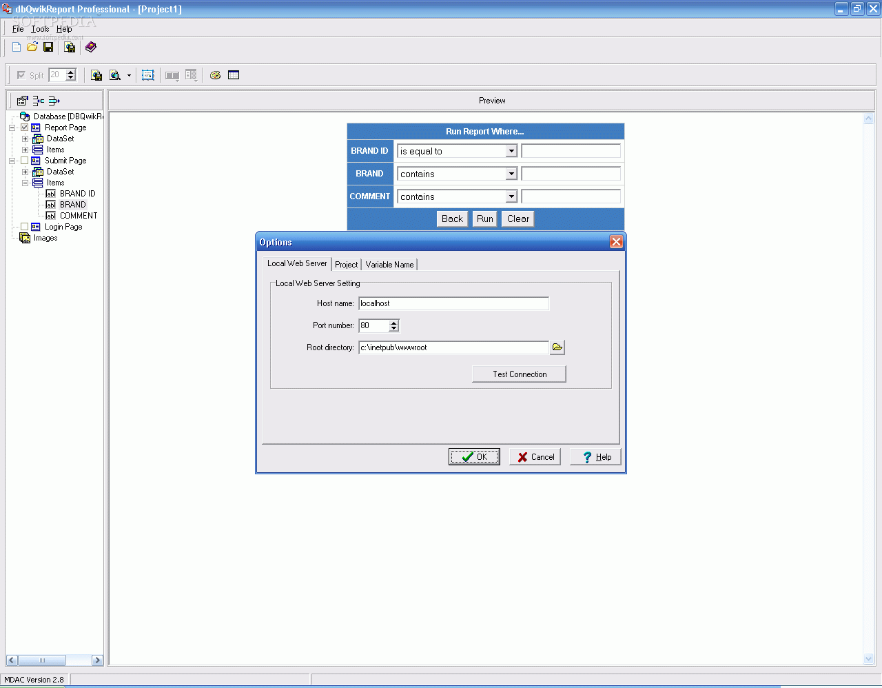Viewport: 882px width, 688px height.
Task: Click the web save icon next to Split spinner
Action: (x=96, y=75)
